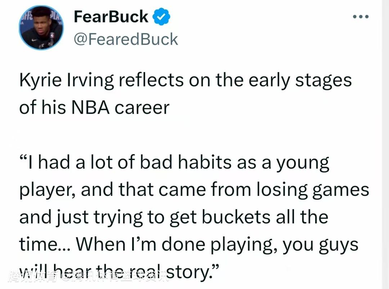Click the word "young" in the quote
The image size is (389, 289).
click(x=303, y=163)
